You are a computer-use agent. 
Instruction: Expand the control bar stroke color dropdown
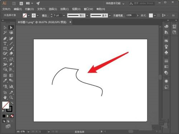38,15
